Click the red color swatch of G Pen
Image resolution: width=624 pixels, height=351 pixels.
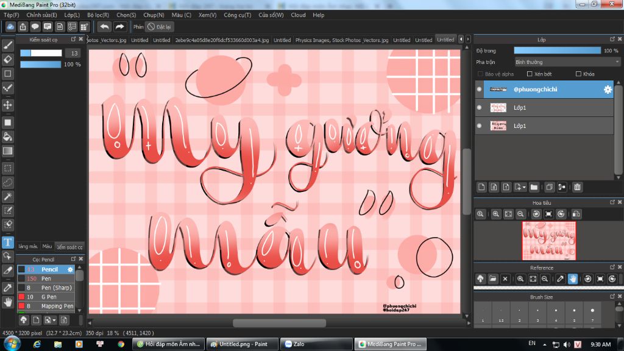21,297
